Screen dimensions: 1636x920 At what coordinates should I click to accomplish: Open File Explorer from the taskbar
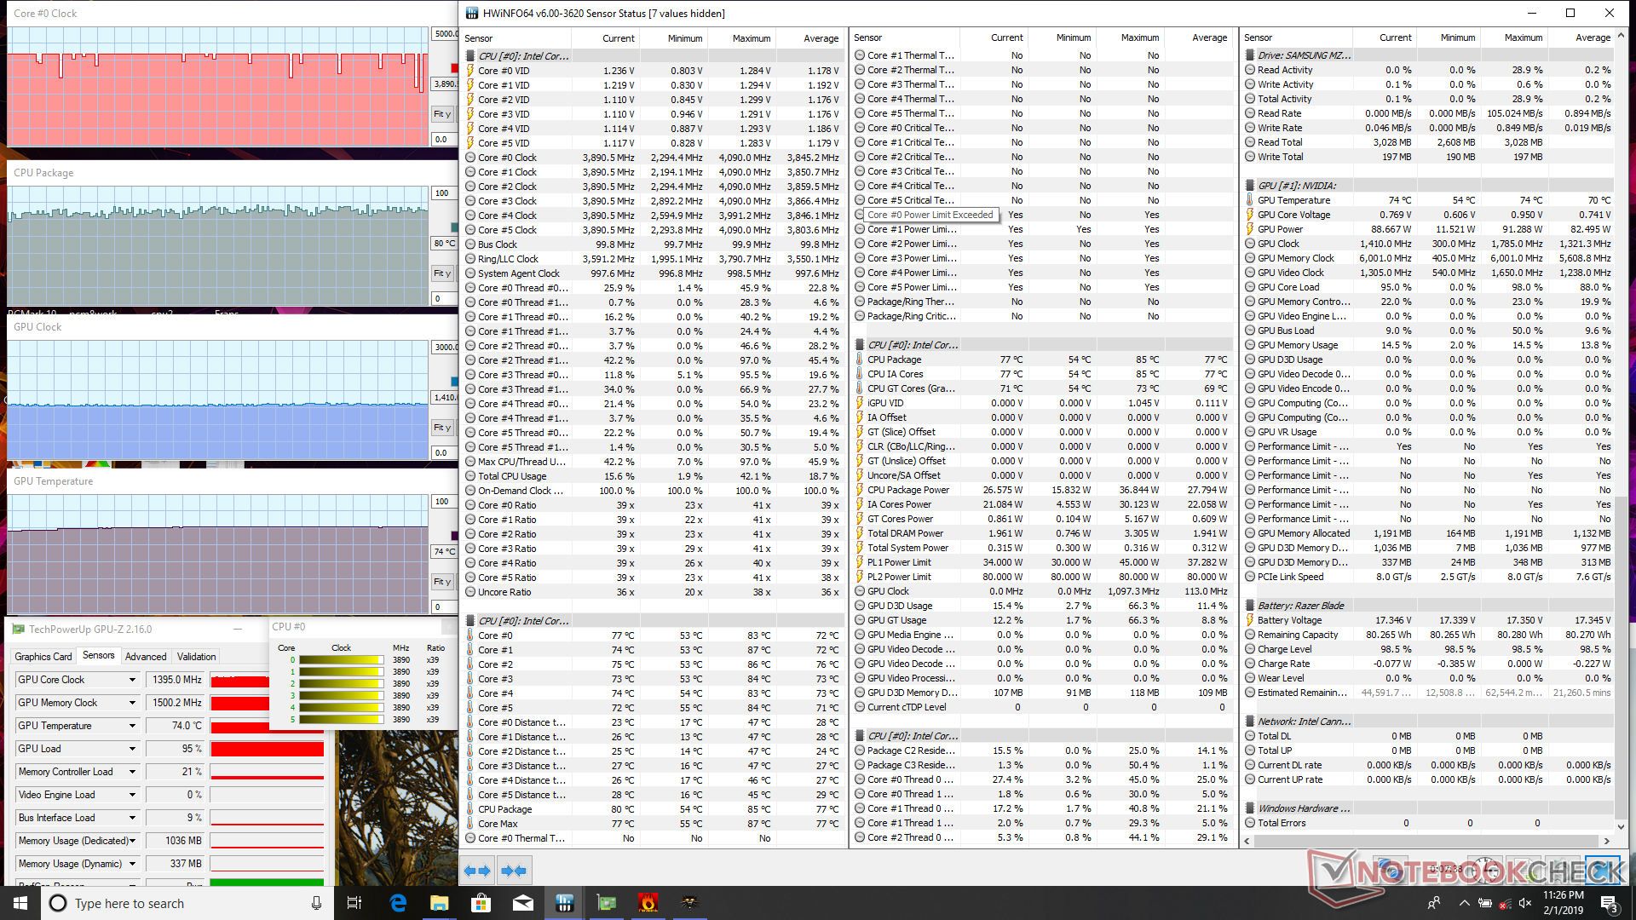coord(440,903)
